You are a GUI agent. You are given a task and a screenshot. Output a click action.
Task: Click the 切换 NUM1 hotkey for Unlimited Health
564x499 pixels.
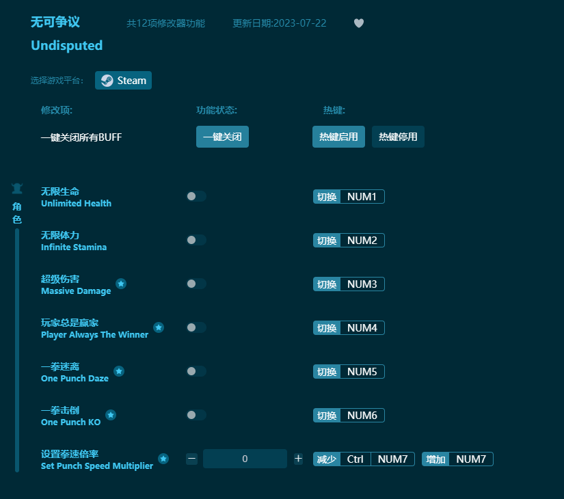pyautogui.click(x=348, y=196)
